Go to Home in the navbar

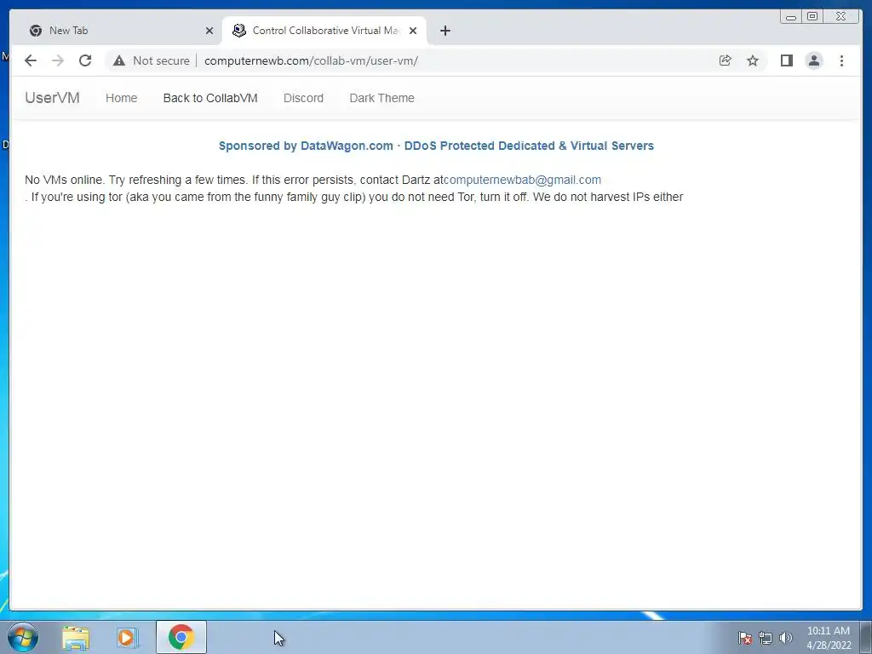(121, 98)
